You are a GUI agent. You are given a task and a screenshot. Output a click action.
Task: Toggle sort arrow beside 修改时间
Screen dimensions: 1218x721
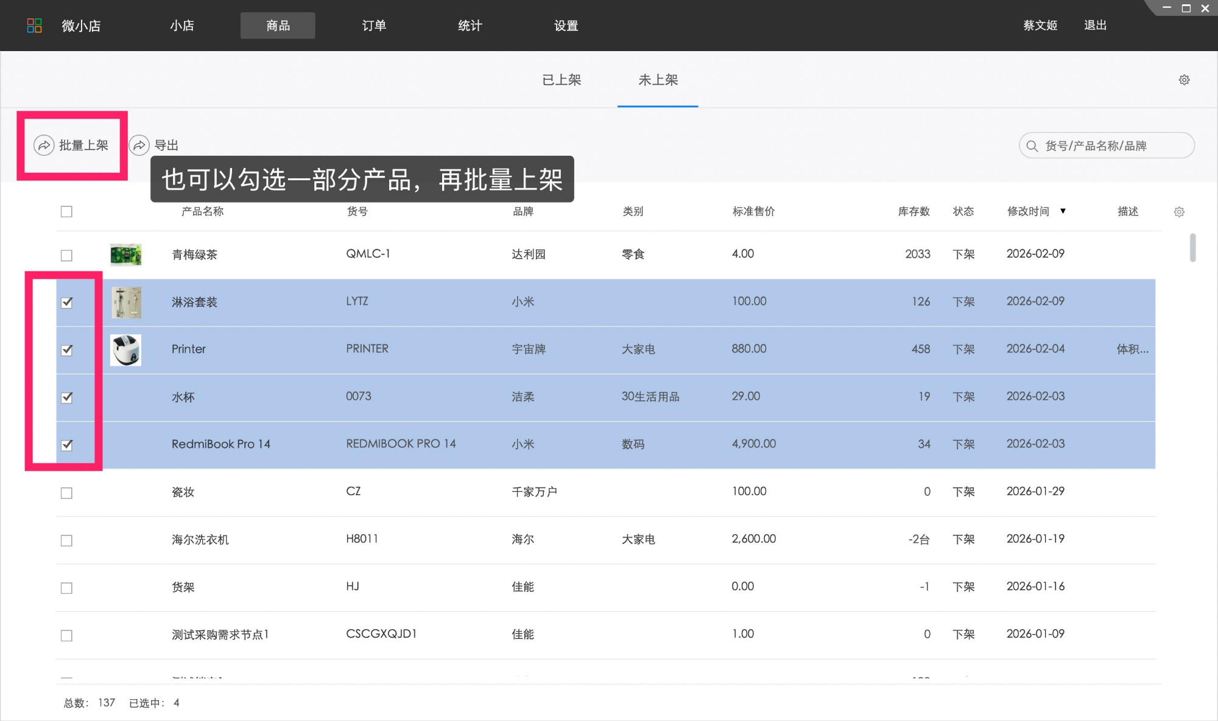coord(1063,211)
